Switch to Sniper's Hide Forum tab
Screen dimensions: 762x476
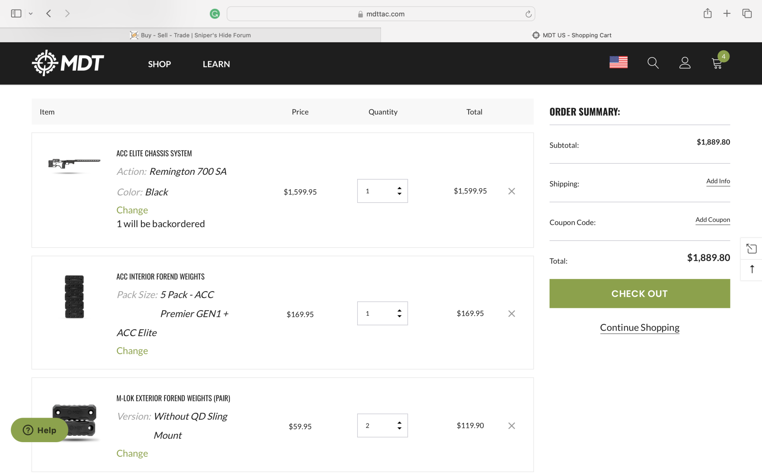tap(190, 35)
